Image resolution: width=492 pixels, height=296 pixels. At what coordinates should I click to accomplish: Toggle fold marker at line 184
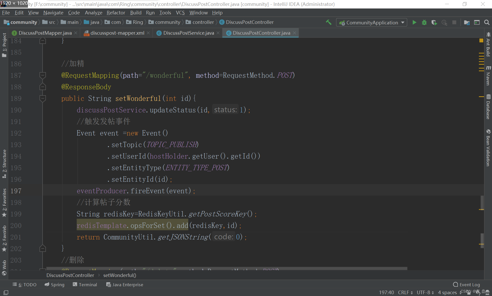[x=43, y=41]
